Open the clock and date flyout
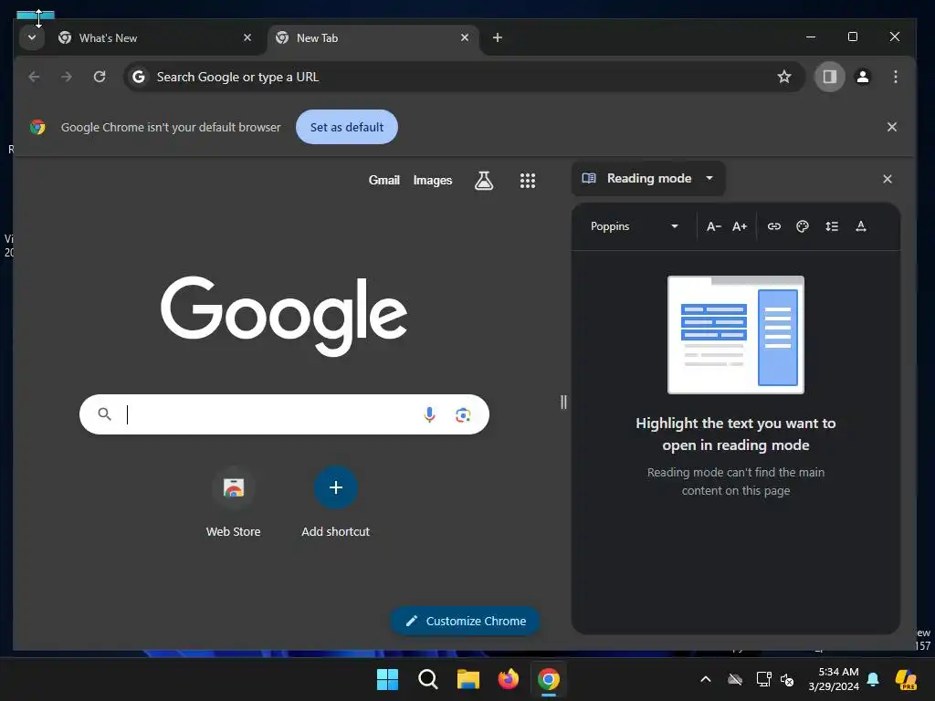The image size is (935, 701). coord(833,679)
